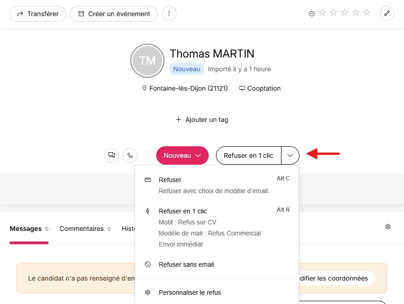Click Refuser en 1 clic button
Viewport: 404px width, 304px height.
(248, 155)
